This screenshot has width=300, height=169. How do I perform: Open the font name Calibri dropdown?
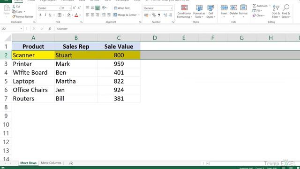point(60,8)
